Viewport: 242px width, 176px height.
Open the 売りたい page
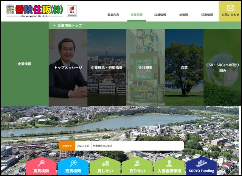137,166
